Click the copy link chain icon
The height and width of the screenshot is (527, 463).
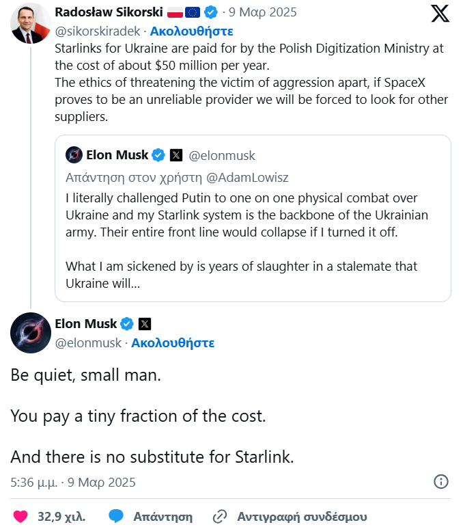click(220, 516)
